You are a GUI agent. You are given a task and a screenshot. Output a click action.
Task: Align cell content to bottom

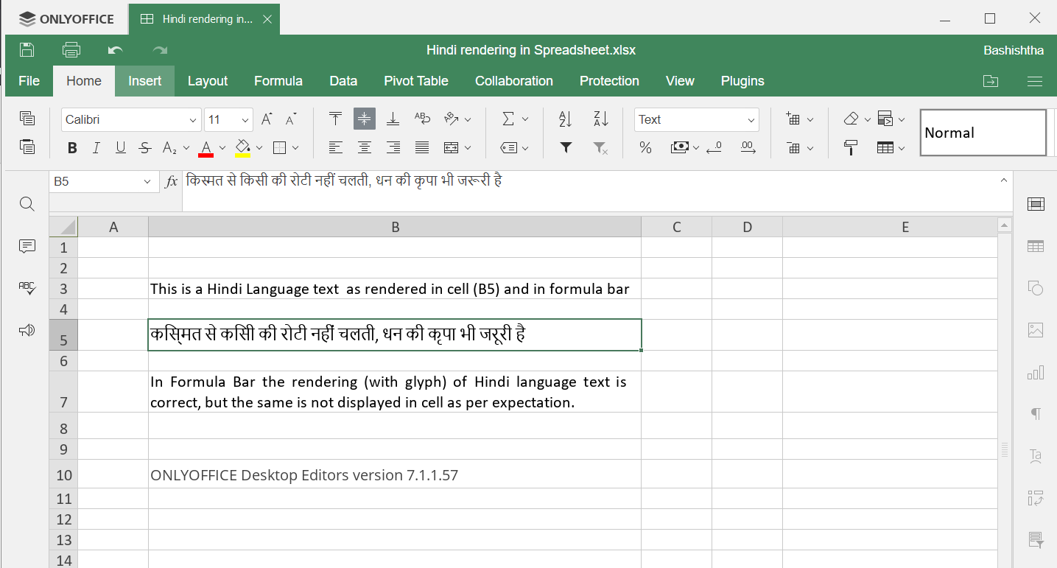click(x=393, y=119)
